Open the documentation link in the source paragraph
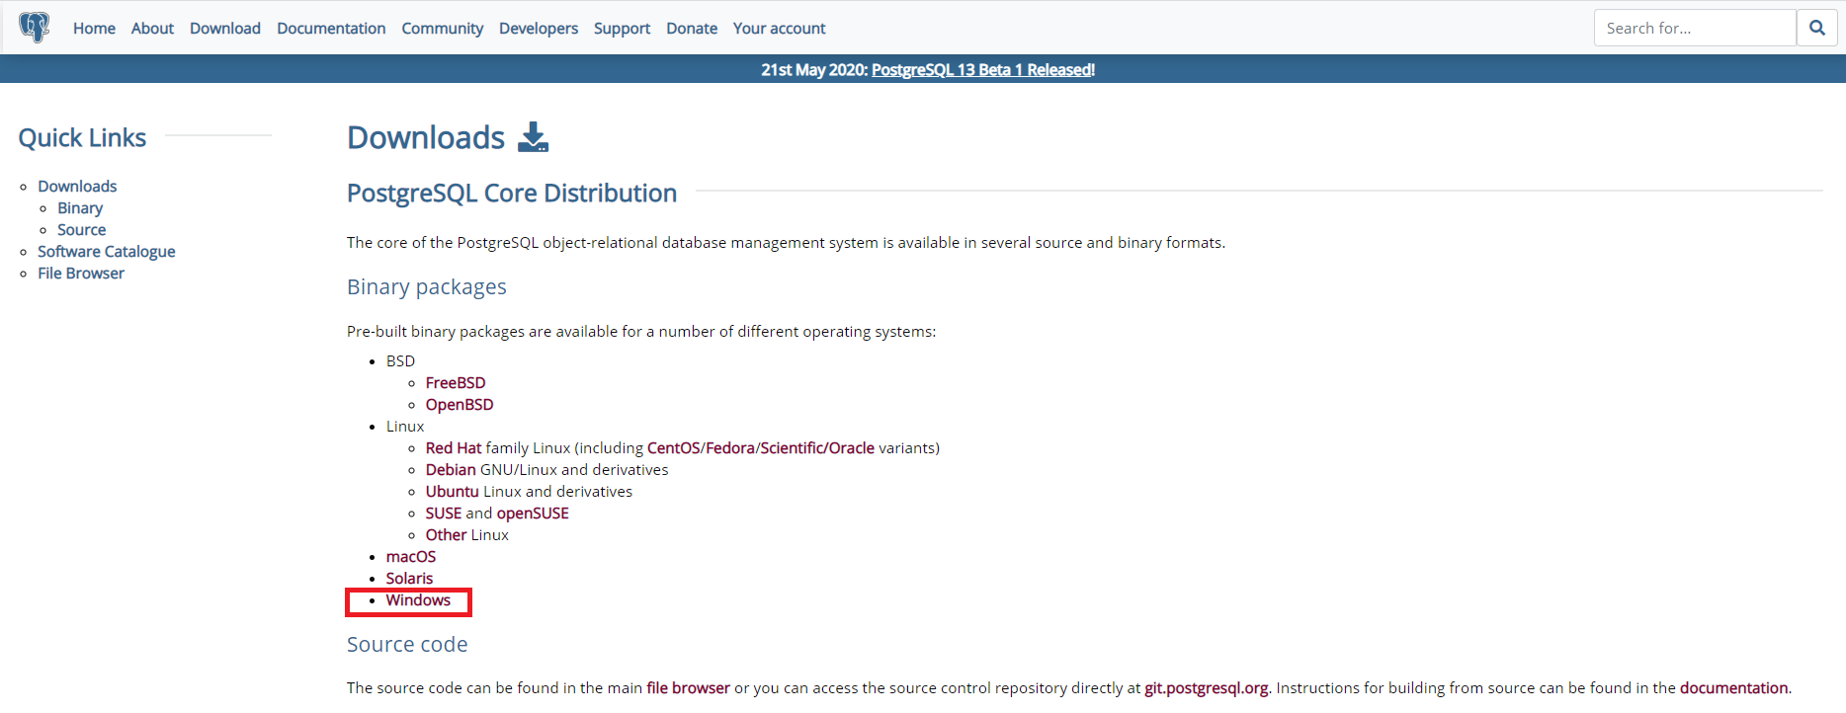1846x713 pixels. tap(1734, 688)
